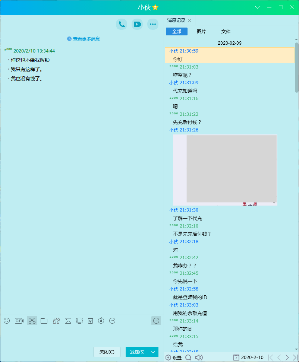Click the folder send-file icon
299x362 pixels.
pyautogui.click(x=44, y=321)
